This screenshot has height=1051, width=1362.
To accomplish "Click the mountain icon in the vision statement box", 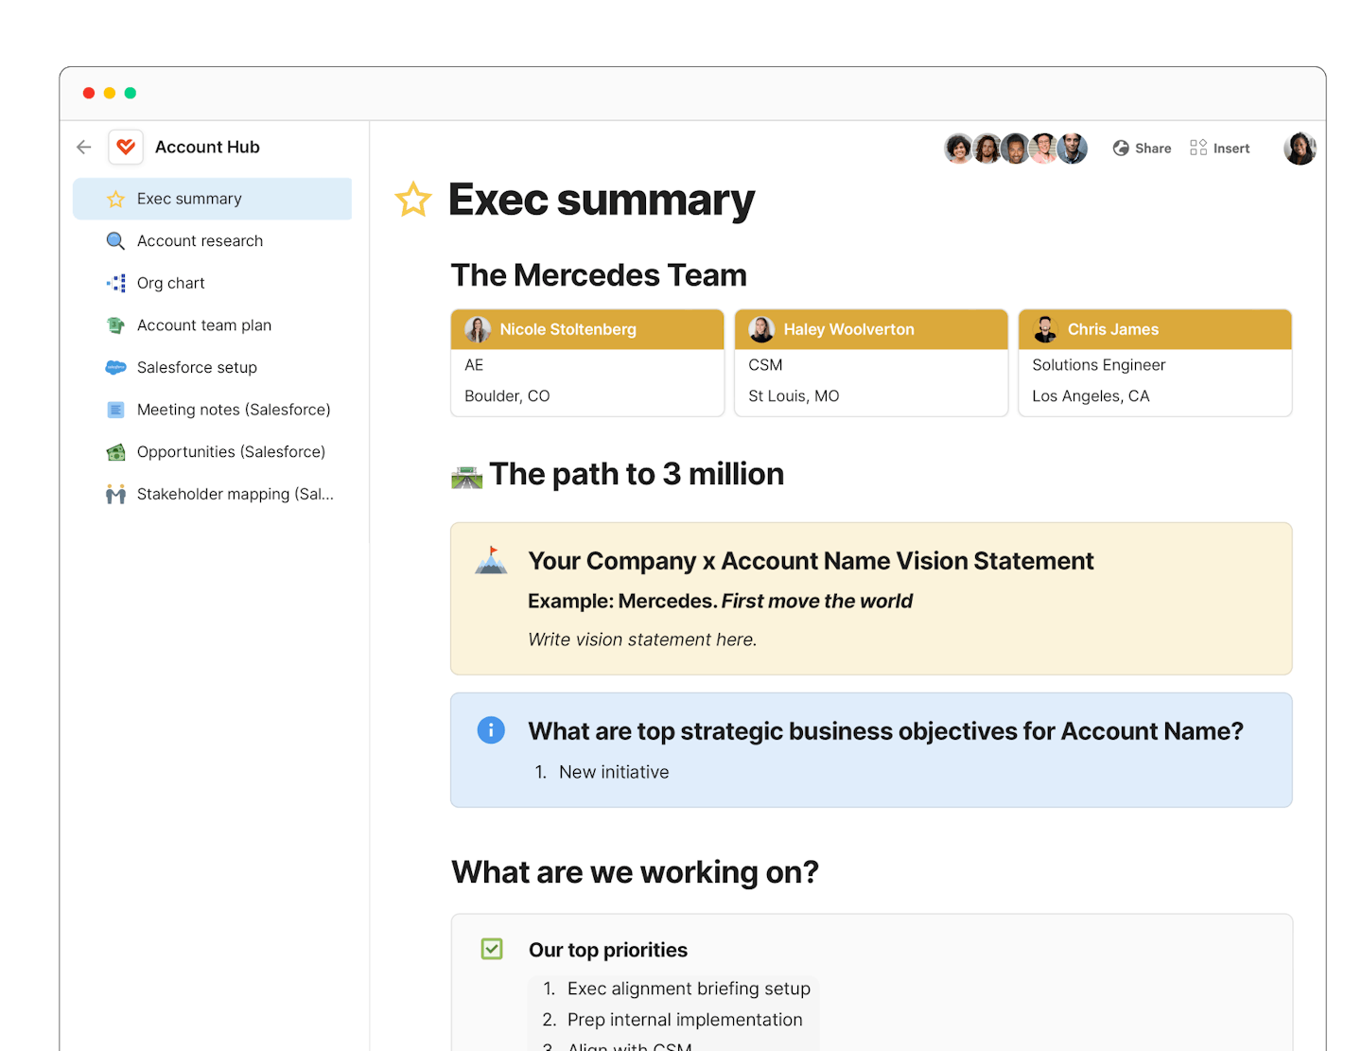I will 491,560.
